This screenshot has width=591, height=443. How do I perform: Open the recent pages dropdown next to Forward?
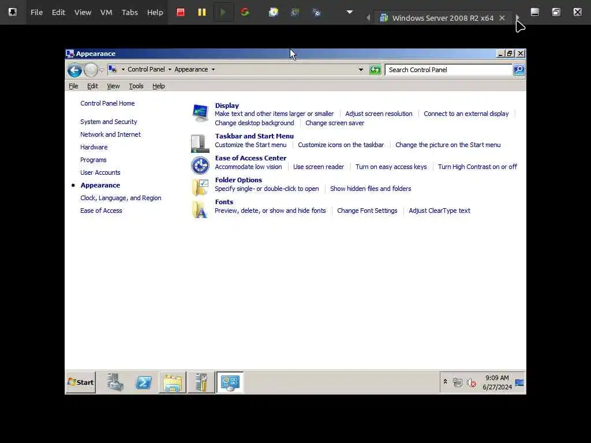(102, 70)
